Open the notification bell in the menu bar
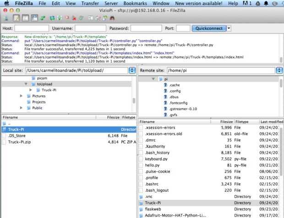The width and height of the screenshot is (284, 218). [266, 3]
